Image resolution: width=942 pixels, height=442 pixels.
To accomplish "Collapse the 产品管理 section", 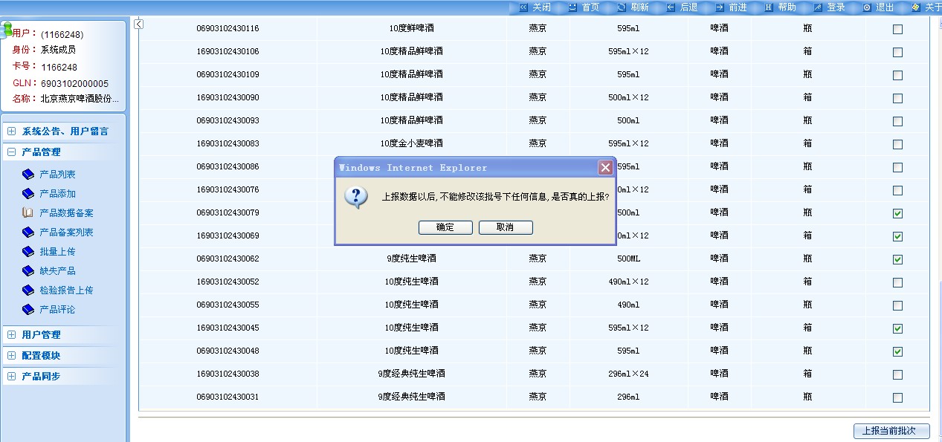I will [x=11, y=152].
